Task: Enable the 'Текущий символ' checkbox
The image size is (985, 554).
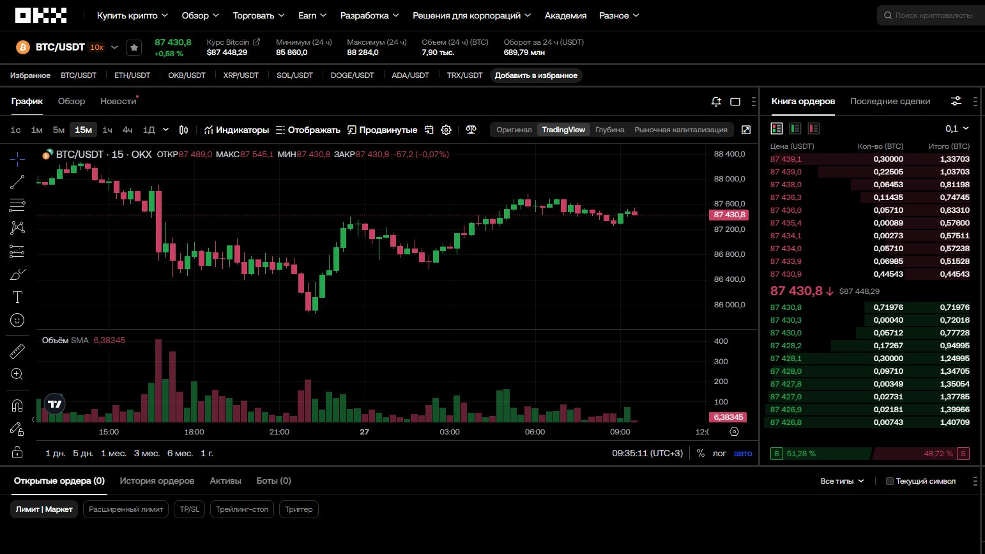Action: tap(889, 481)
